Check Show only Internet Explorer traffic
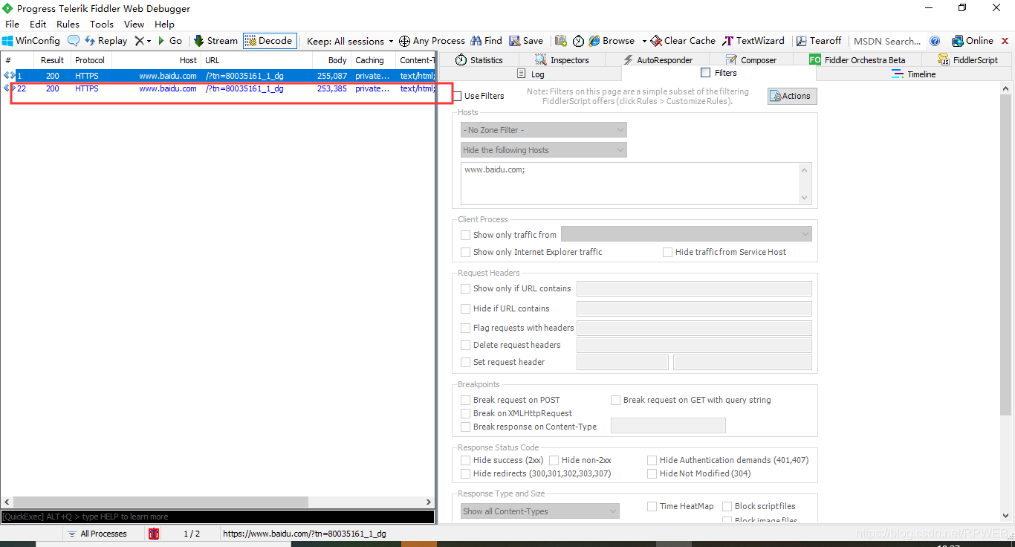Viewport: 1015px width, 547px height. click(465, 252)
